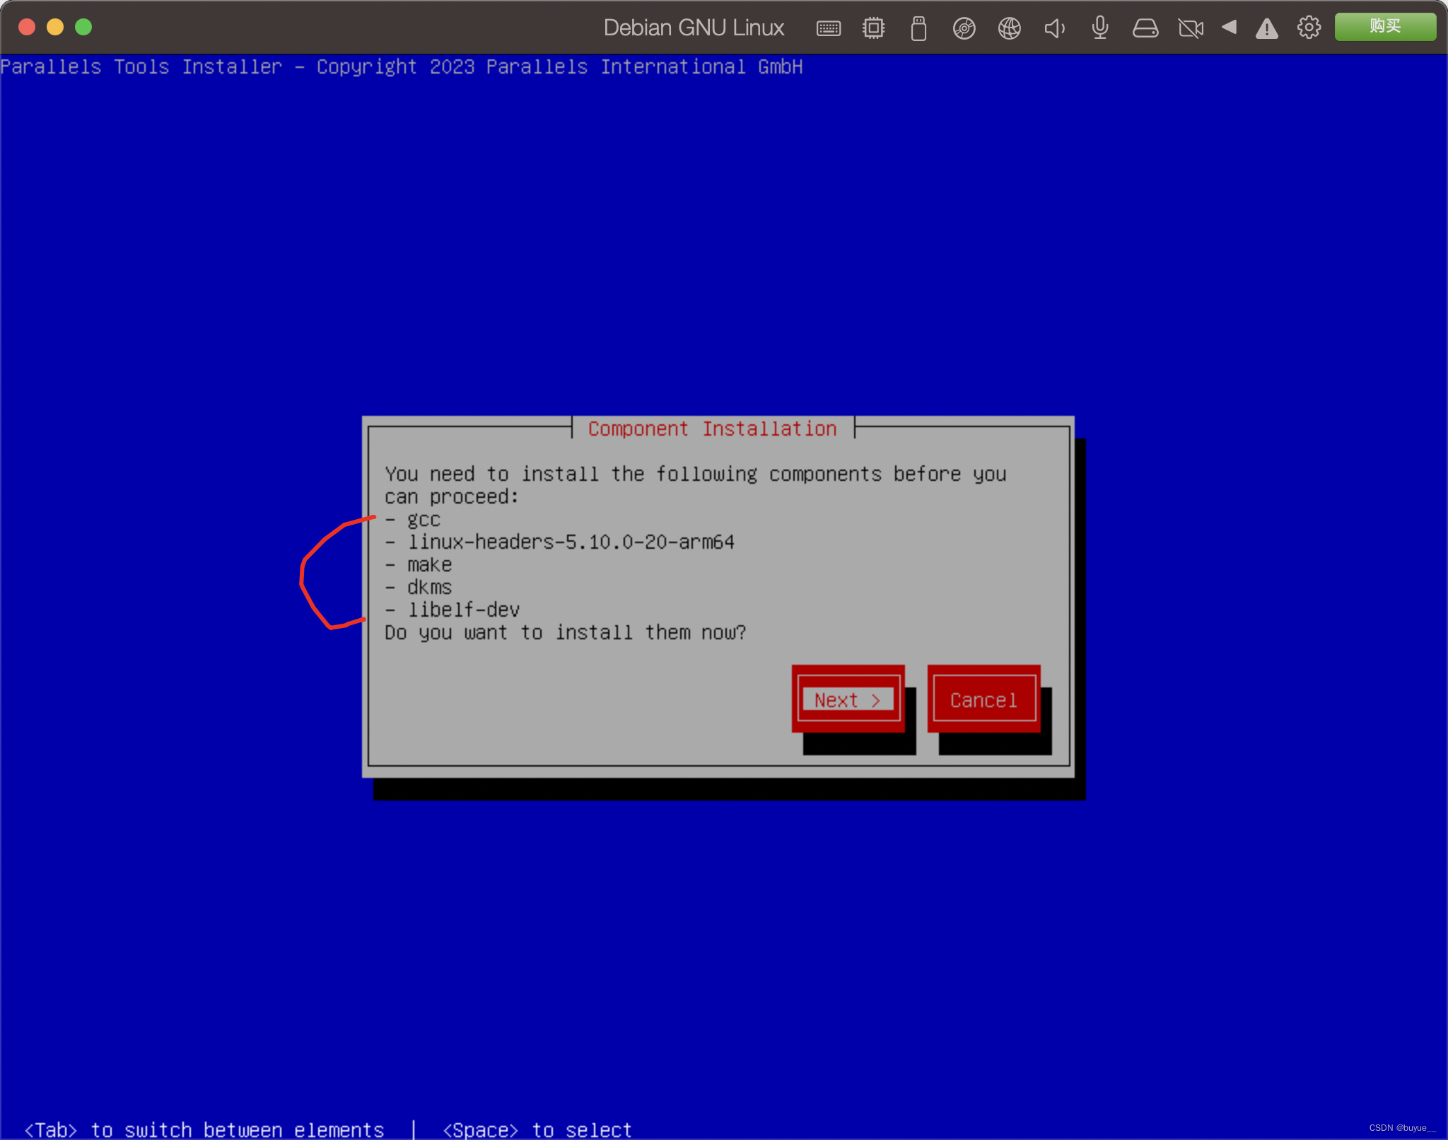Click the Component Installation dialog title
This screenshot has height=1140, width=1448.
pos(712,429)
